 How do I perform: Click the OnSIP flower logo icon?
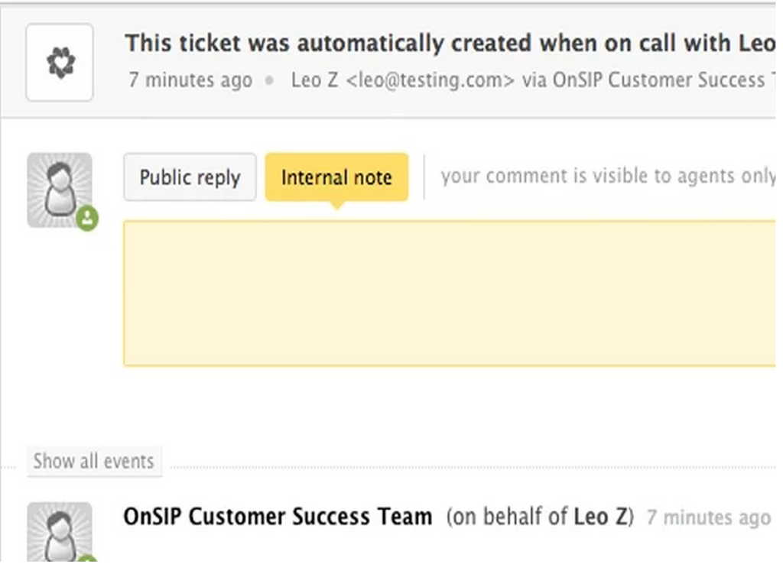[x=60, y=62]
